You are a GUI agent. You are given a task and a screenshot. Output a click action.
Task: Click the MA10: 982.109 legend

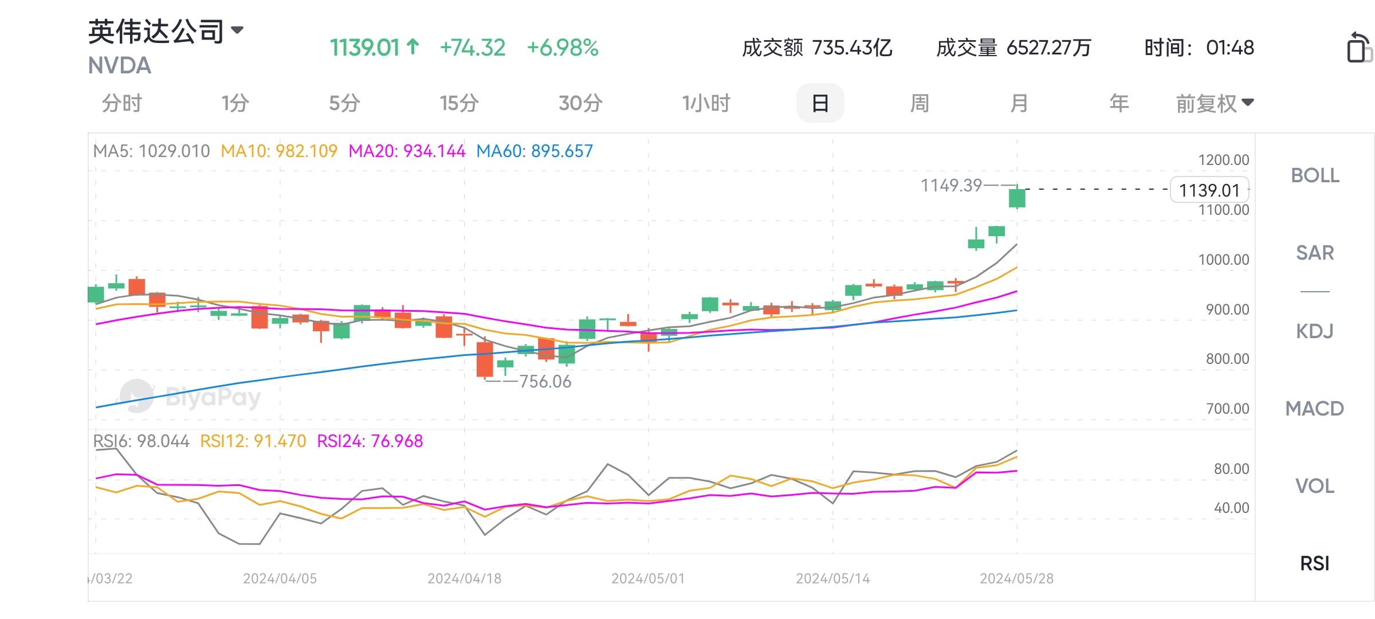pos(279,151)
